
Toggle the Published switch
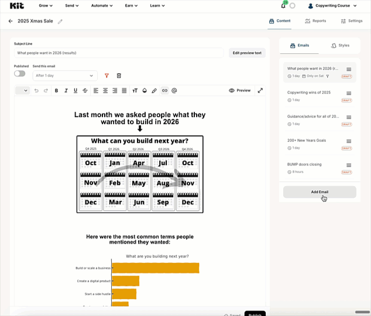(20, 74)
